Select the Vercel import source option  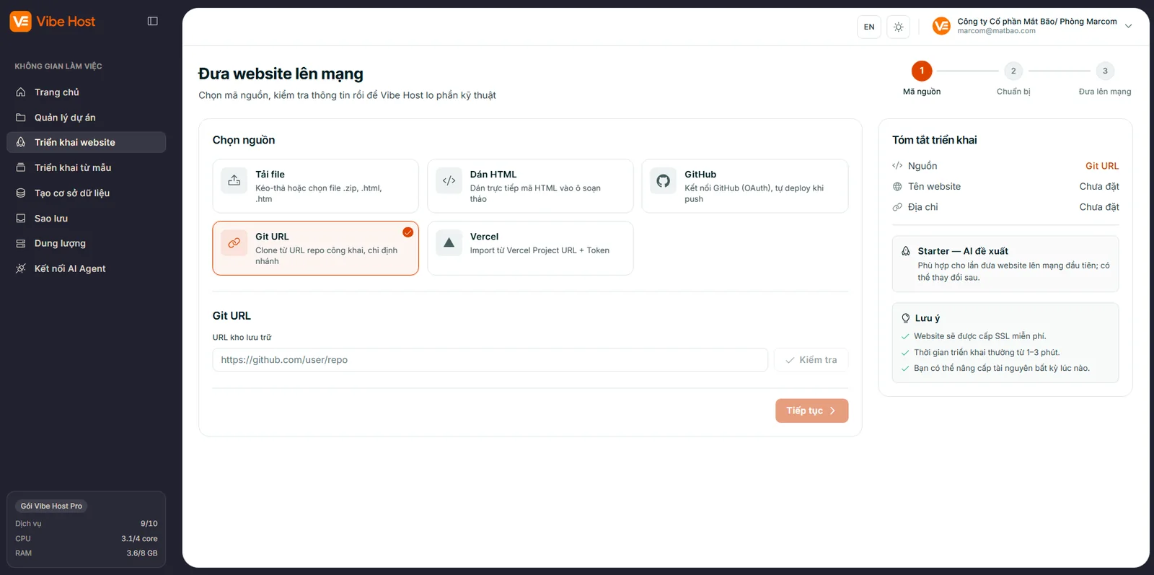pyautogui.click(x=530, y=248)
